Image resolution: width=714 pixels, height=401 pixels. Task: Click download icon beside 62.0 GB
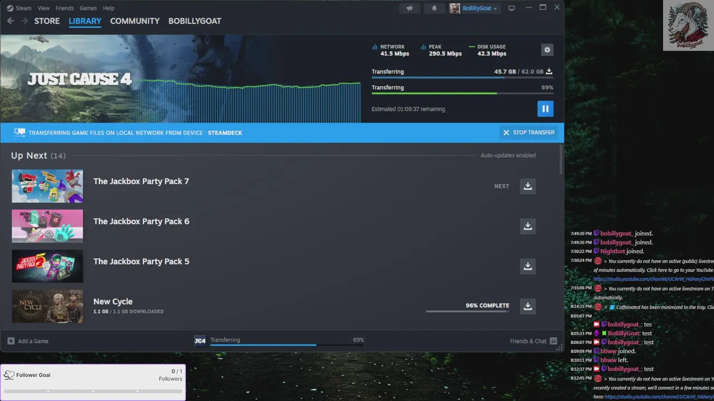pos(549,71)
